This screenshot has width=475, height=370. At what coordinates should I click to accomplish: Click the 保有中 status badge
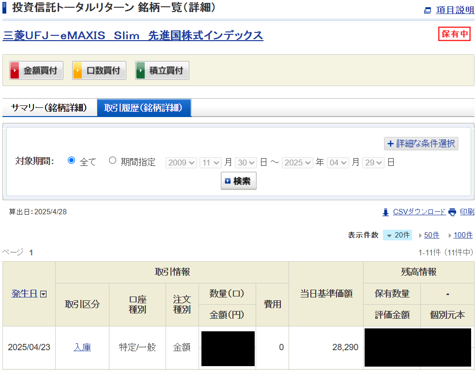point(454,34)
